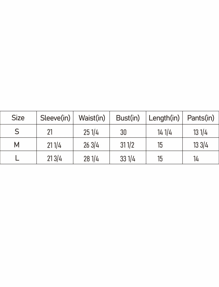
Task: Click sleeve value 21 for size S
Action: [50, 133]
